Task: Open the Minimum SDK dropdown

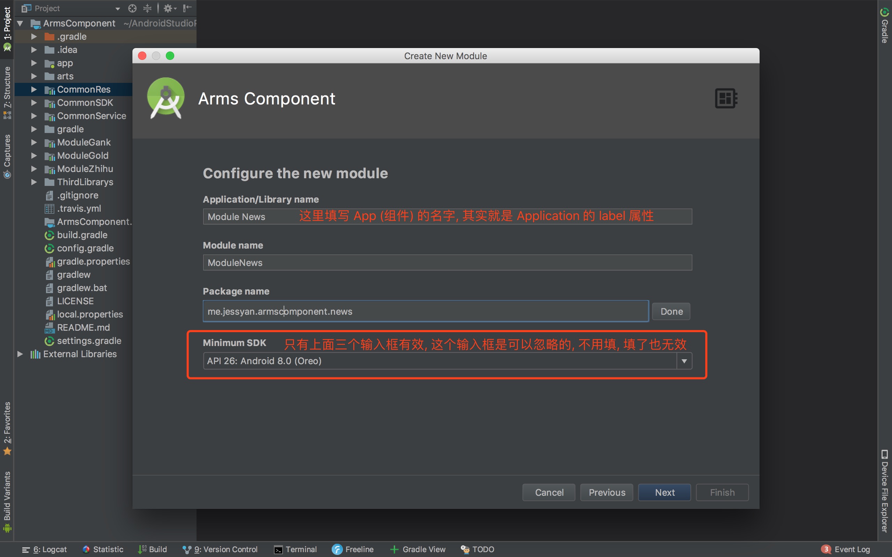Action: coord(684,361)
